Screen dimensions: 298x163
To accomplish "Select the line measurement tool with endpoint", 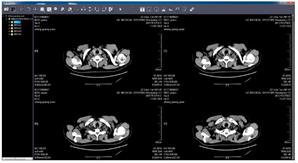I will tap(135, 9).
